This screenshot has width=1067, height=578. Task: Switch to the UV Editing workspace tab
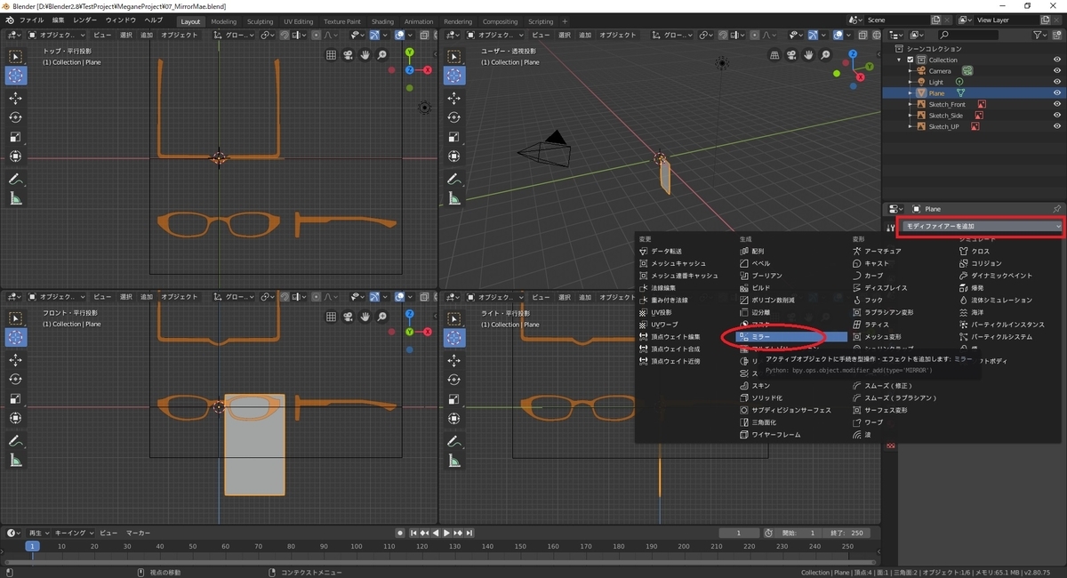click(x=298, y=21)
